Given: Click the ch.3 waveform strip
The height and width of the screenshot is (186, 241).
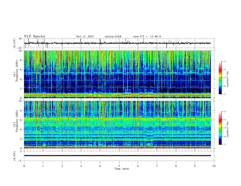Looking at the screenshot, I should [x=117, y=156].
